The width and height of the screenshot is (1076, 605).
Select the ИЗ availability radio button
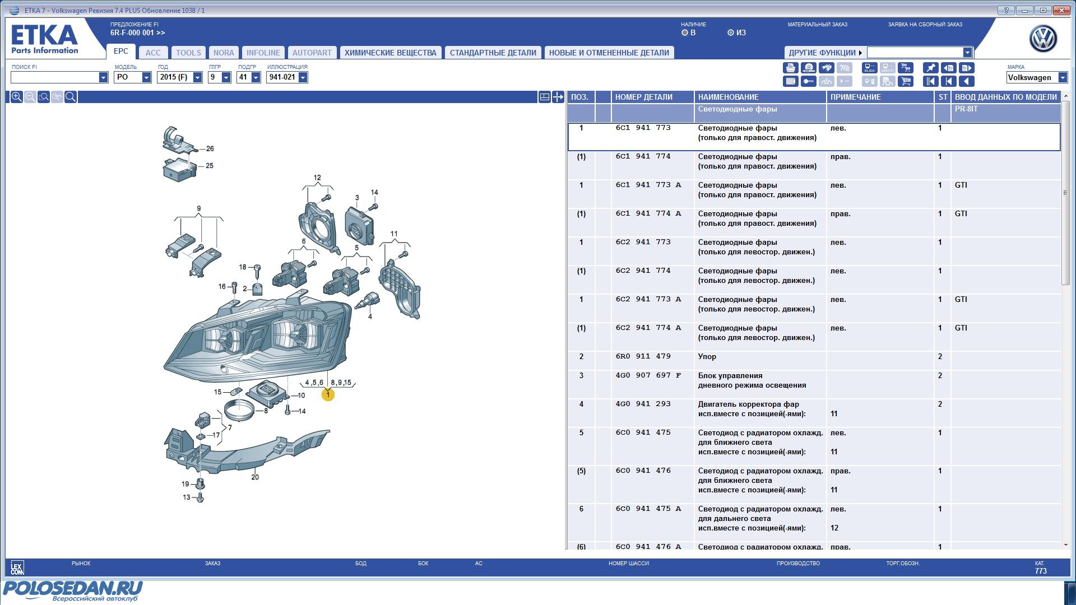[730, 33]
